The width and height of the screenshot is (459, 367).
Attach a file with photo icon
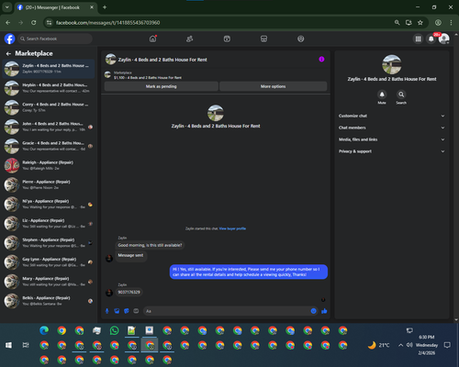click(117, 311)
